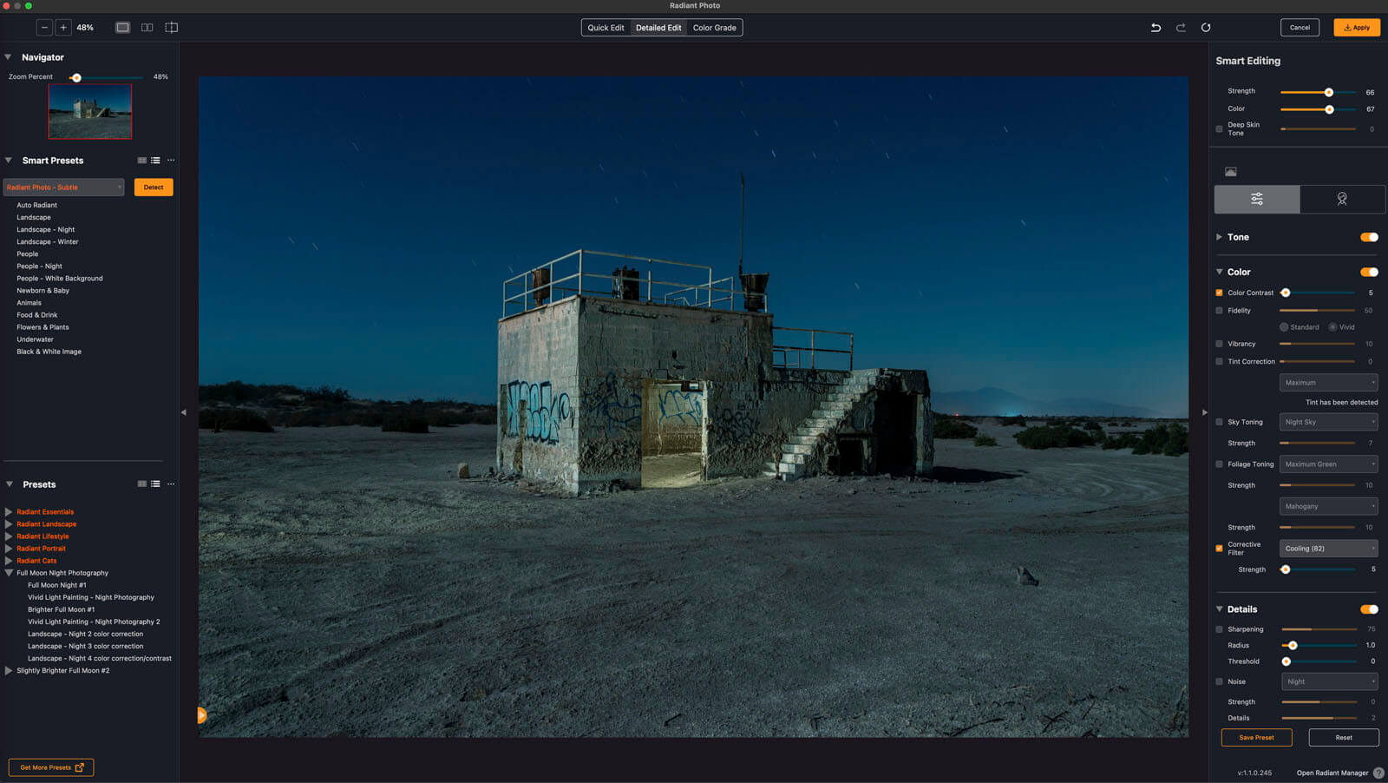The height and width of the screenshot is (783, 1388).
Task: Click the redo arrow icon
Action: (x=1181, y=28)
